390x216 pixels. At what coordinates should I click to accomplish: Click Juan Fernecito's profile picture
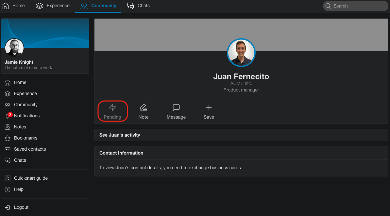(x=241, y=53)
